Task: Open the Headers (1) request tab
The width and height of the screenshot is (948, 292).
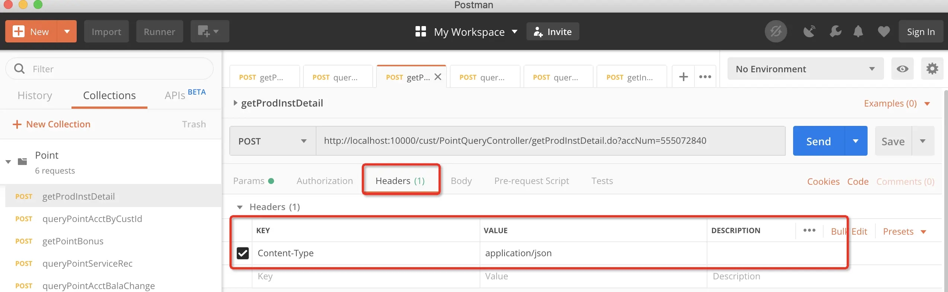Action: point(400,181)
